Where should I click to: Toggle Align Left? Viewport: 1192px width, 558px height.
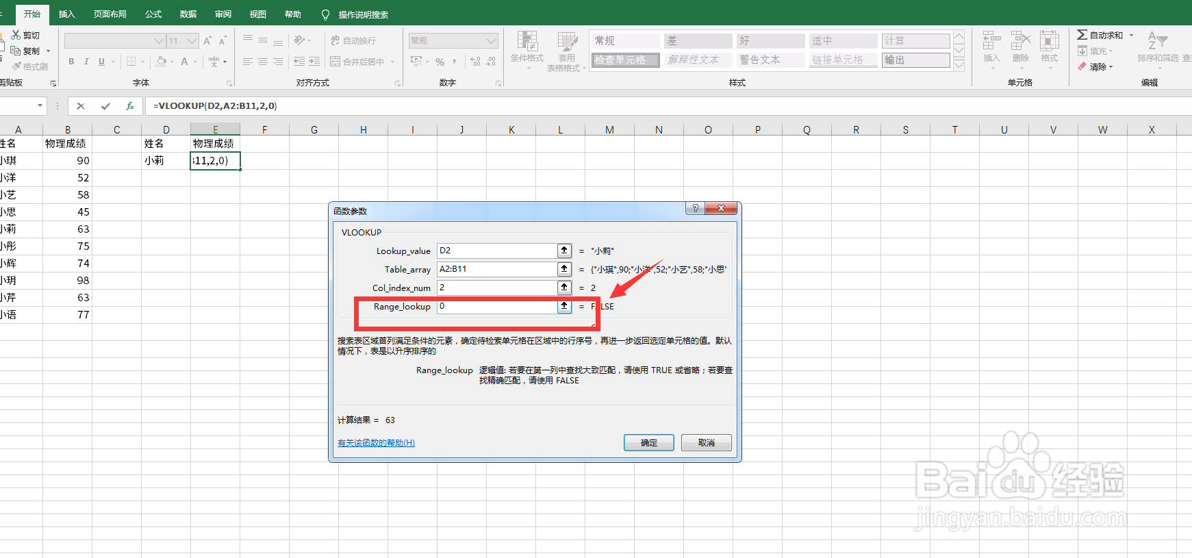[248, 62]
